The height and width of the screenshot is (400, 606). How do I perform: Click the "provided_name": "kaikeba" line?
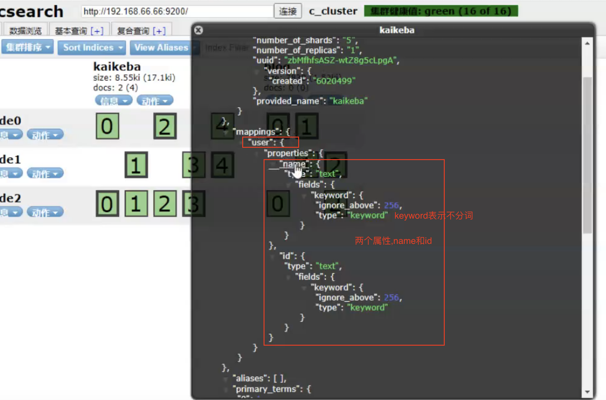tap(310, 101)
